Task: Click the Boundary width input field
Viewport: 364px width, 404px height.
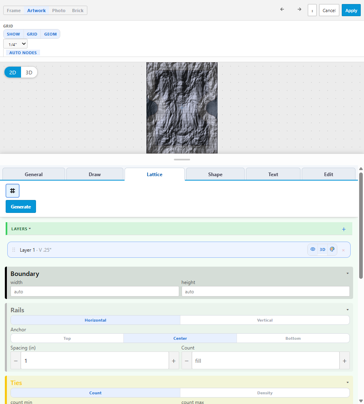Action: point(95,291)
